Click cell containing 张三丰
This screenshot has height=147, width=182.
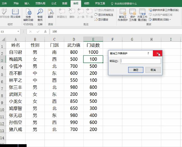[16, 87]
